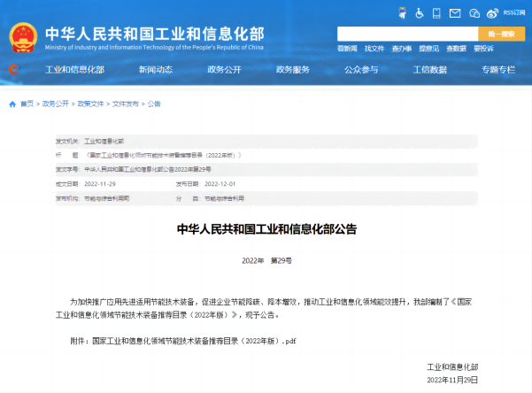The width and height of the screenshot is (532, 393).
Task: Select 查数据 search shortcut
Action: click(x=457, y=49)
